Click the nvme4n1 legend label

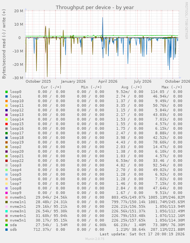coord(18,216)
